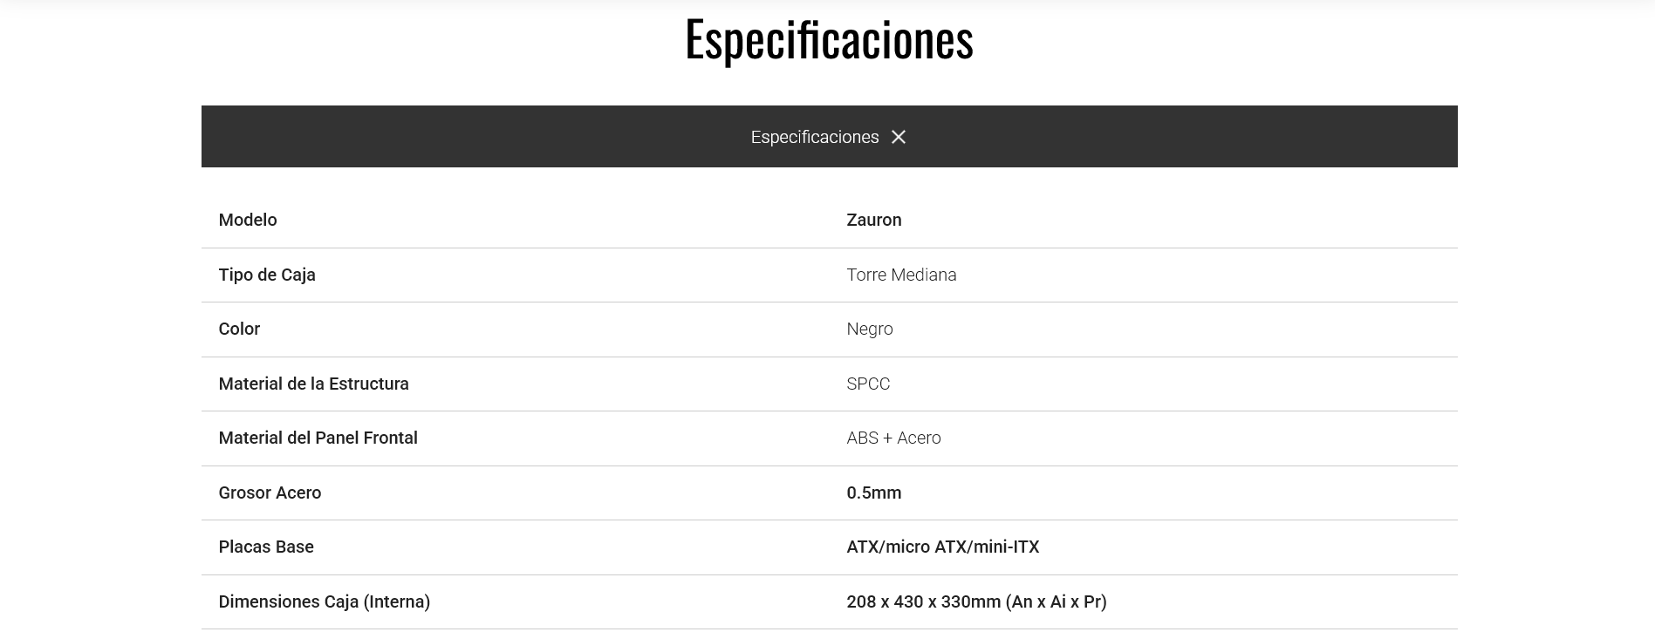Screen dimensions: 1655x632
Task: Click the Especificaciones text in dark bar
Action: click(815, 137)
